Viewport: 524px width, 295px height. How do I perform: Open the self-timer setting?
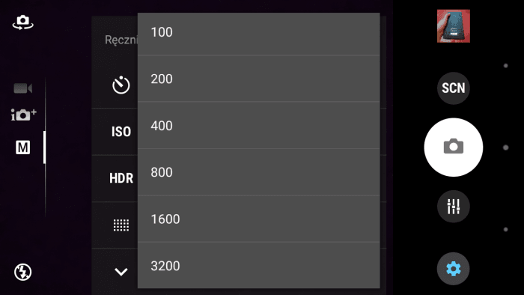(x=121, y=85)
